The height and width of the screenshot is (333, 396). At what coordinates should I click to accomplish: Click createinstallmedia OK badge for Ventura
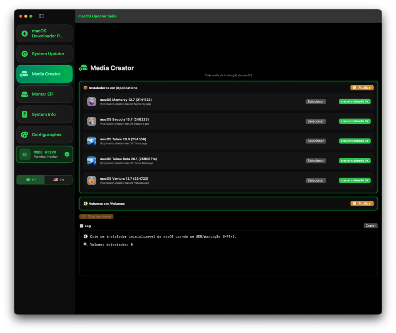coord(355,180)
